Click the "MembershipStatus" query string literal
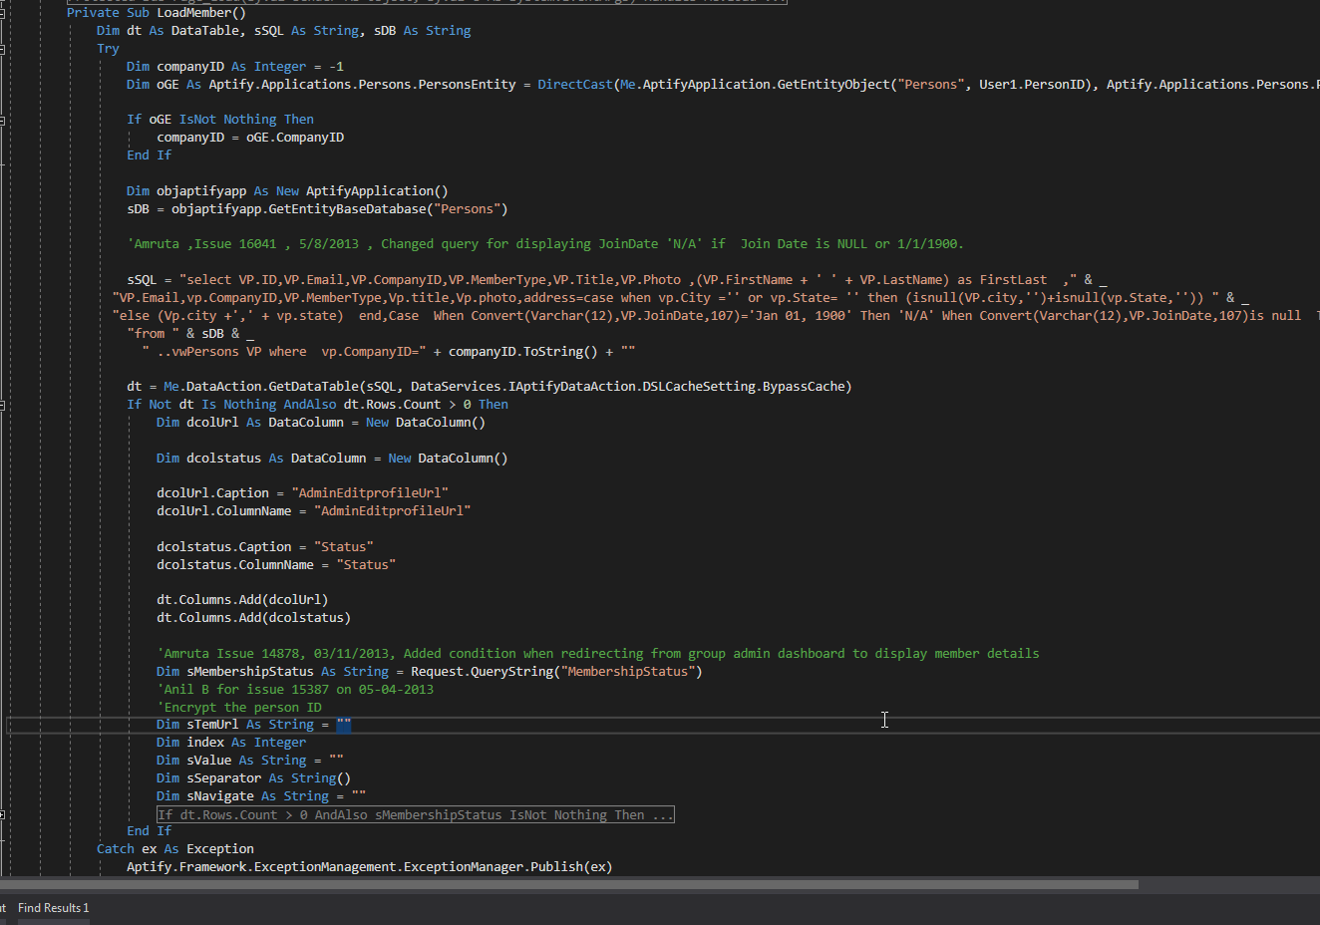Image resolution: width=1320 pixels, height=925 pixels. coord(628,672)
